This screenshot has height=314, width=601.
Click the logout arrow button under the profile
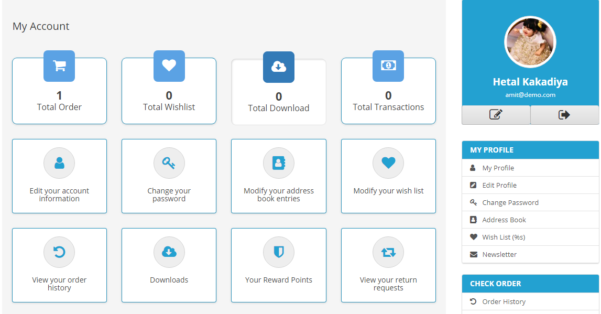pyautogui.click(x=565, y=115)
